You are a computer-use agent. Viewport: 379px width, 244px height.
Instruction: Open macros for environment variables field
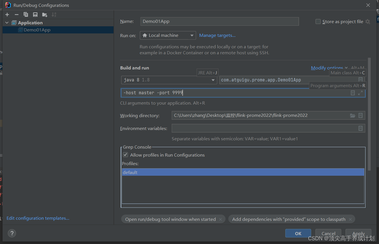coord(361,128)
